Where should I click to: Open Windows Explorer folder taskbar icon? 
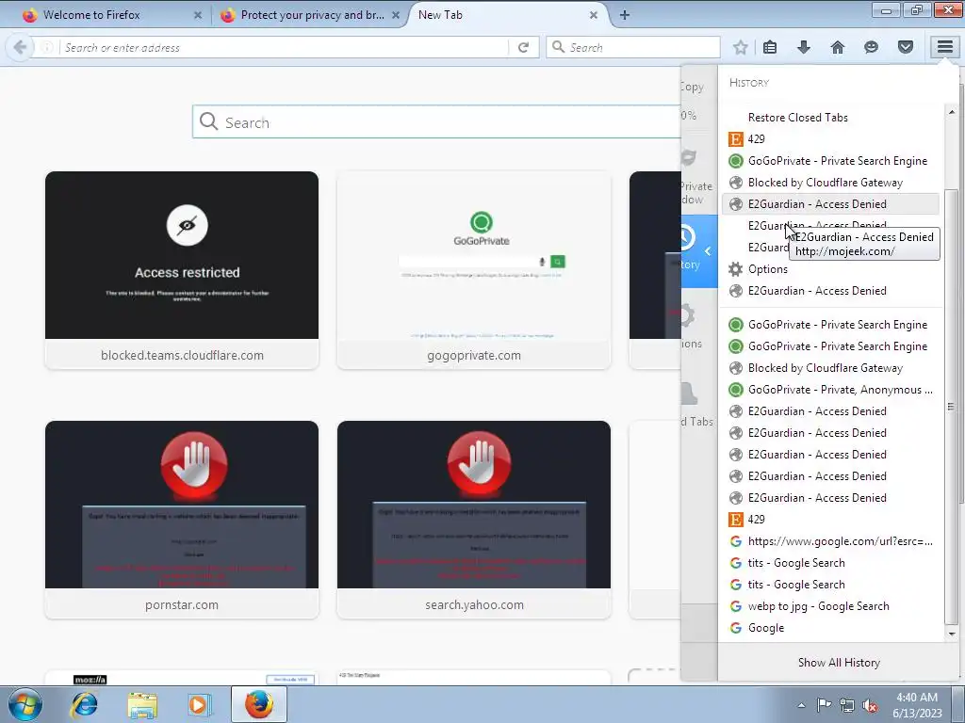142,704
